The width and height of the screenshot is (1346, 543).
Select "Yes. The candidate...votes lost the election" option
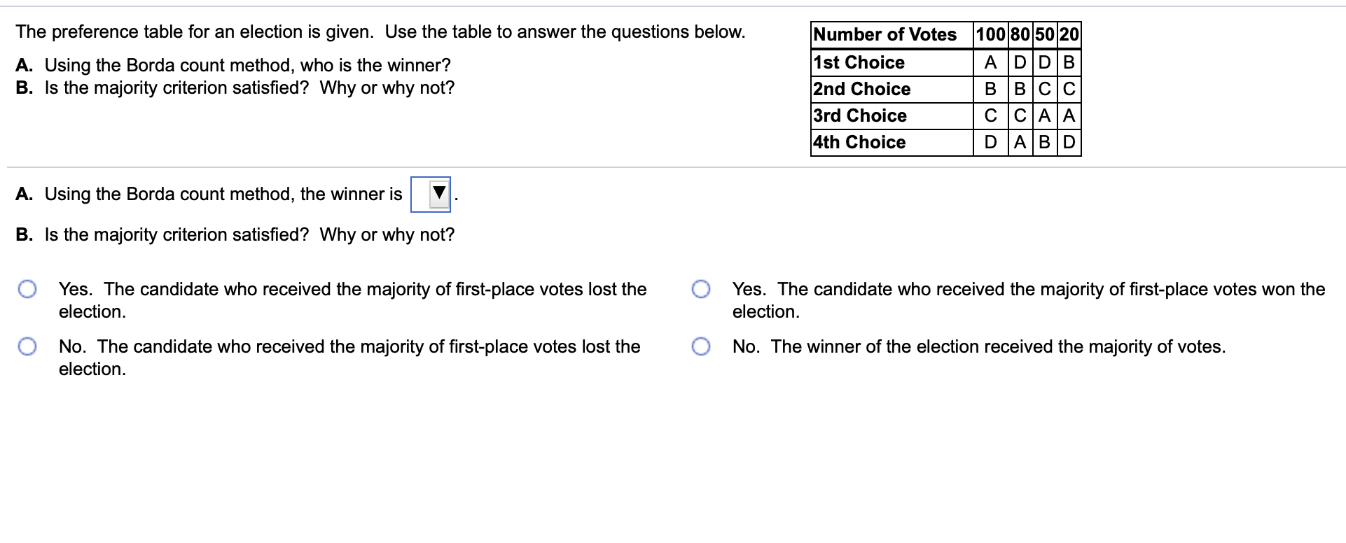click(27, 288)
